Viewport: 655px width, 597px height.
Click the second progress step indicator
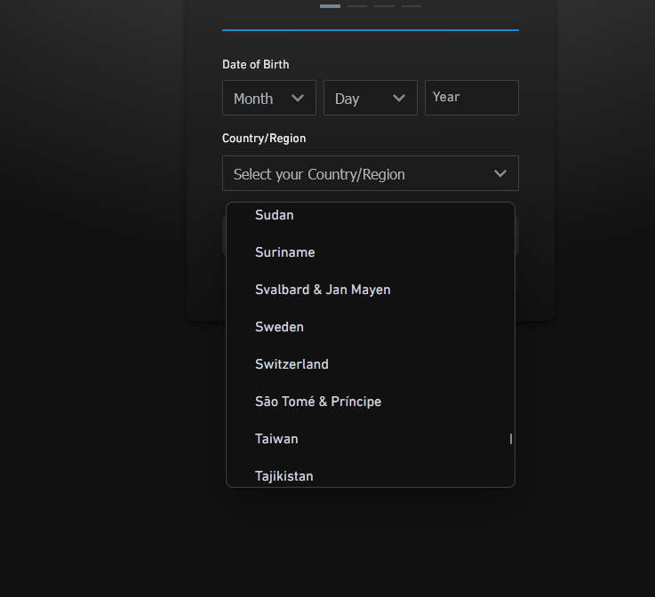point(357,5)
